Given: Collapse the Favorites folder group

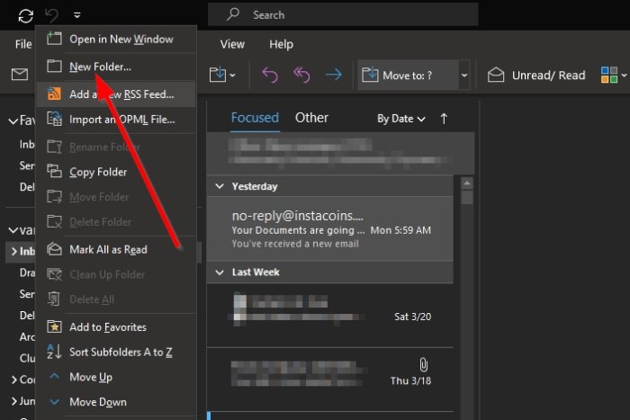Looking at the screenshot, I should tap(13, 121).
